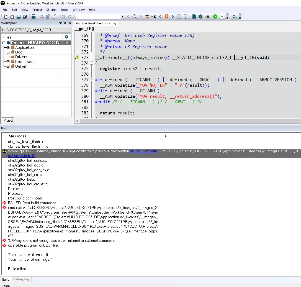301x287 pixels.
Task: Open the Edit menu
Action: click(14, 10)
